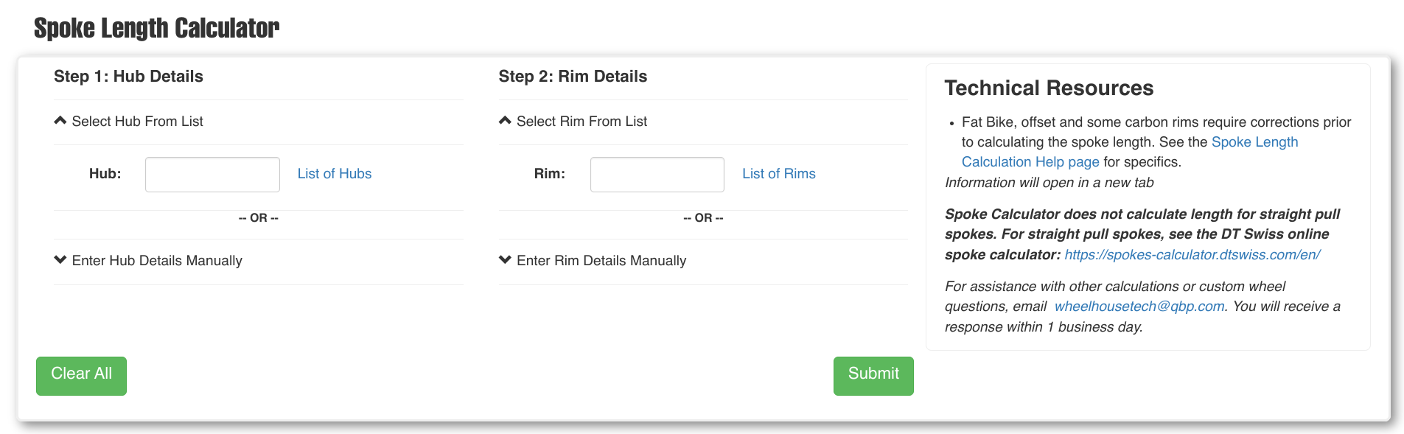Focus the Rim text input field

pos(657,175)
